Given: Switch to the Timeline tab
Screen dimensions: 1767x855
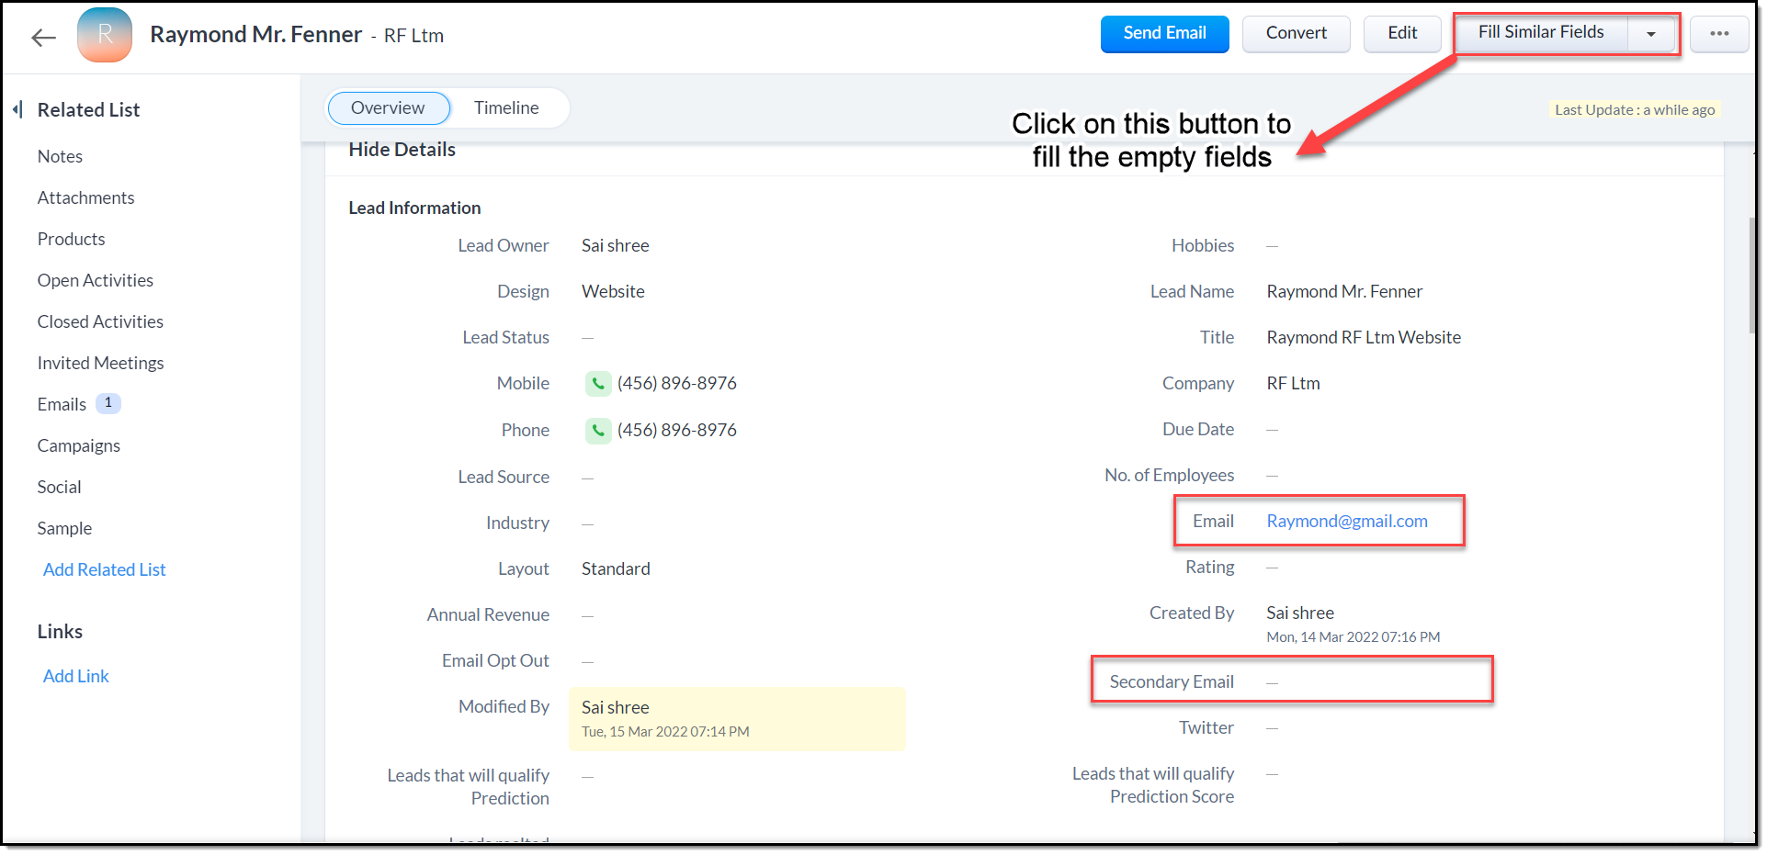Looking at the screenshot, I should point(506,108).
